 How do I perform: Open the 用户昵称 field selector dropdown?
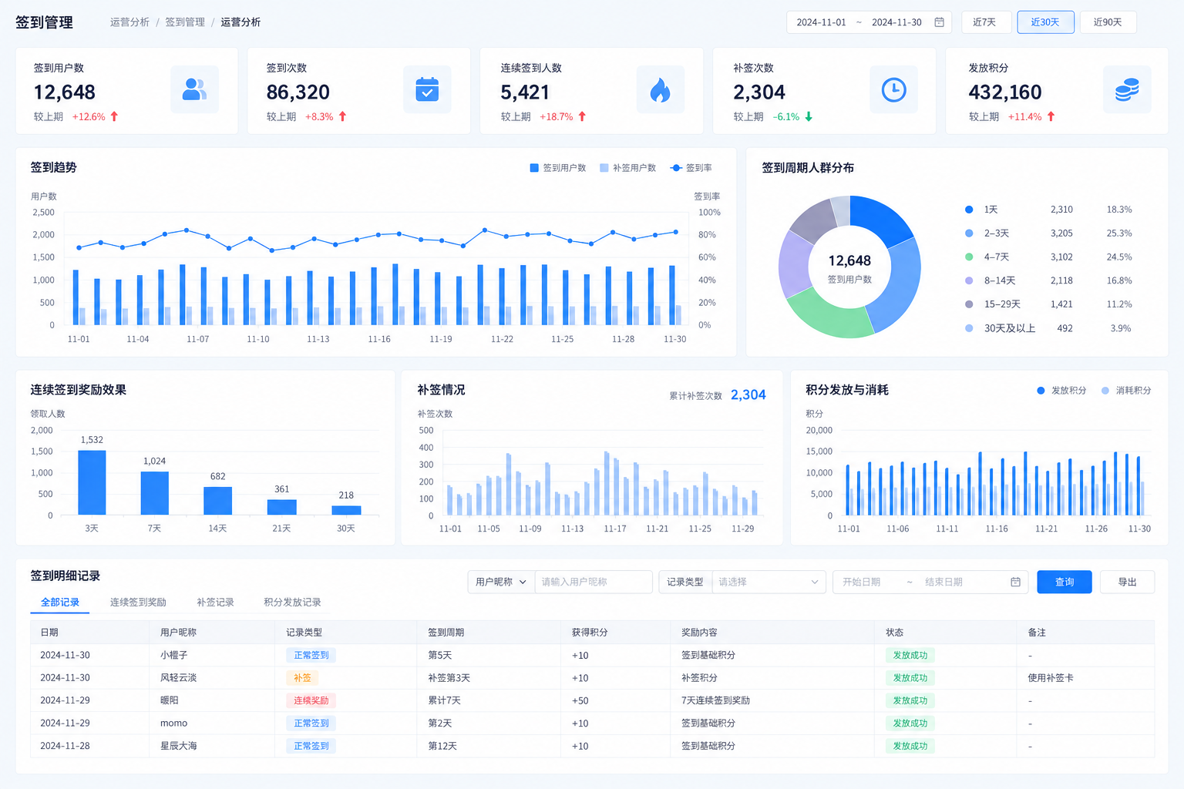tap(501, 582)
